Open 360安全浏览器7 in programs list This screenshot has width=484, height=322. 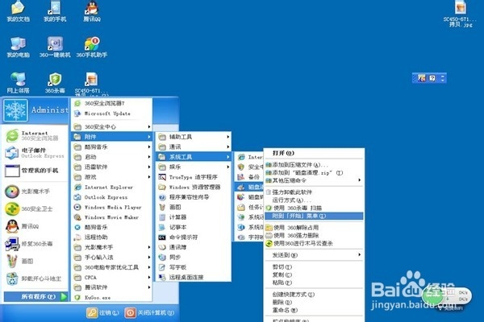point(112,104)
